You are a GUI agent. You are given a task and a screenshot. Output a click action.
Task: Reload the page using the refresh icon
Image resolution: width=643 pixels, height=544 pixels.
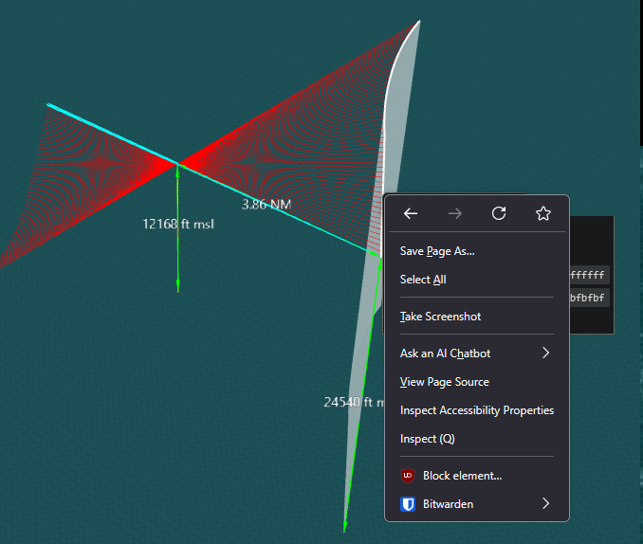point(499,214)
